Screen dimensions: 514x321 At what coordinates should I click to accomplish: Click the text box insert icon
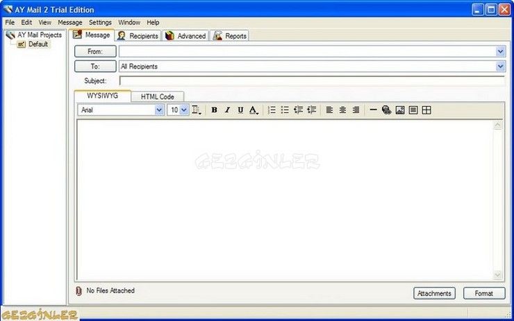pyautogui.click(x=413, y=110)
